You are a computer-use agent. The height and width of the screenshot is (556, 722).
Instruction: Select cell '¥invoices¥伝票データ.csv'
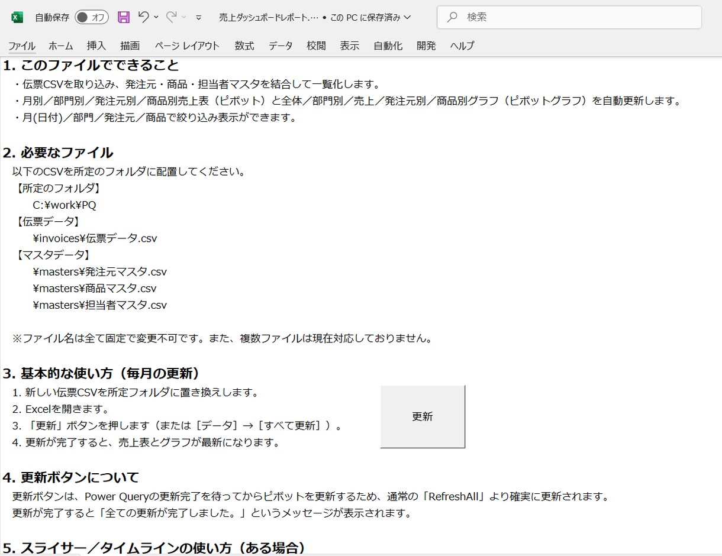(95, 238)
